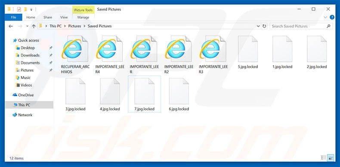Select the 7.jpg.locked file icon
This screenshot has height=167, width=340.
144,91
